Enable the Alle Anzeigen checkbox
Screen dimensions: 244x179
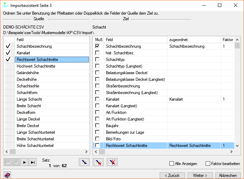tap(171, 164)
